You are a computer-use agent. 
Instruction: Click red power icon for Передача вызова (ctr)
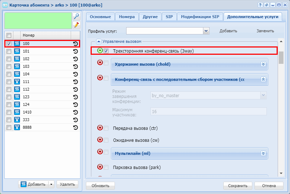pyautogui.click(x=100, y=128)
